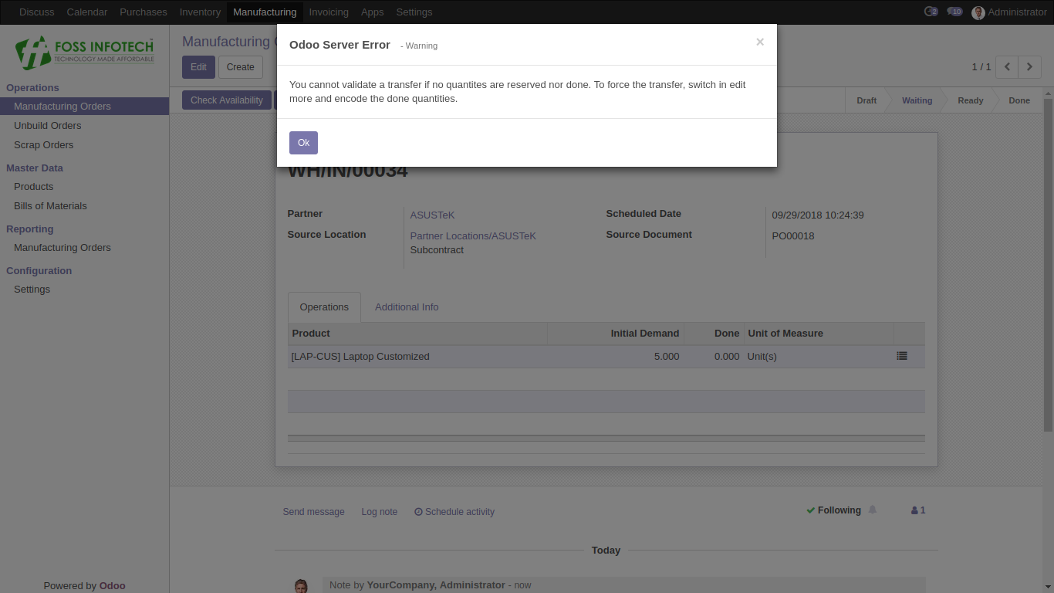Open the detailed operations list icon for Laptop Customized
The image size is (1054, 593).
coord(902,356)
